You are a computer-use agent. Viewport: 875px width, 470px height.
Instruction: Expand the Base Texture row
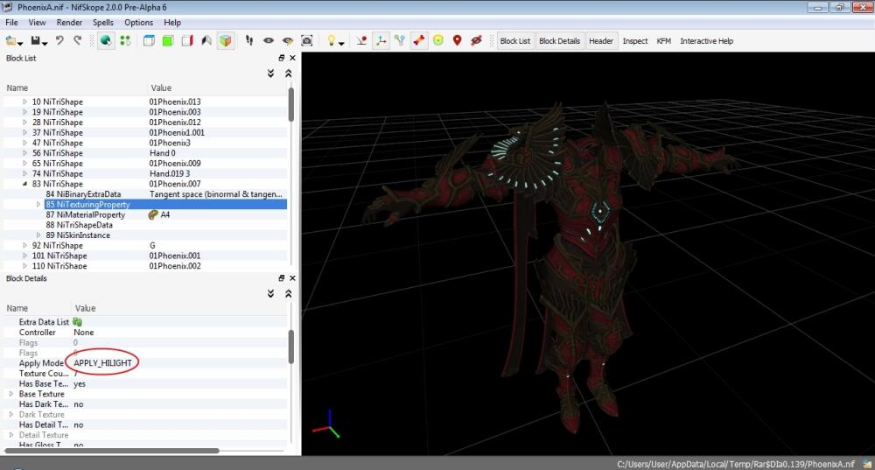(11, 394)
